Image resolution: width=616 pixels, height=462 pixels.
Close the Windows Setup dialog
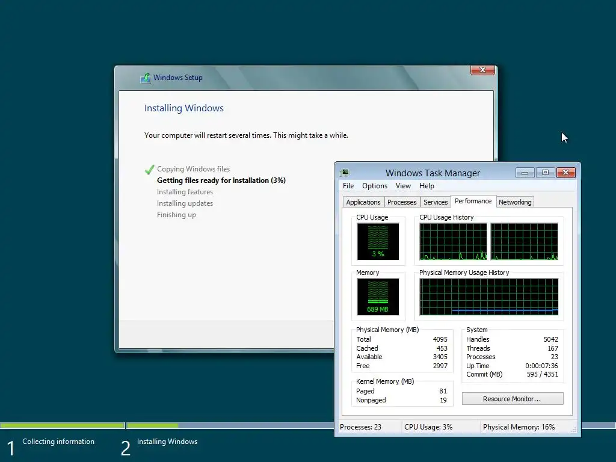pos(482,70)
